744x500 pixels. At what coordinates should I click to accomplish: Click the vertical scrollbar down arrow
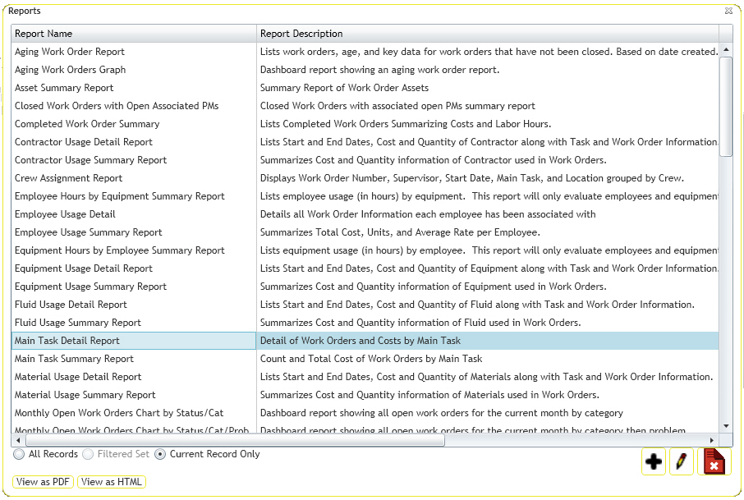point(725,426)
